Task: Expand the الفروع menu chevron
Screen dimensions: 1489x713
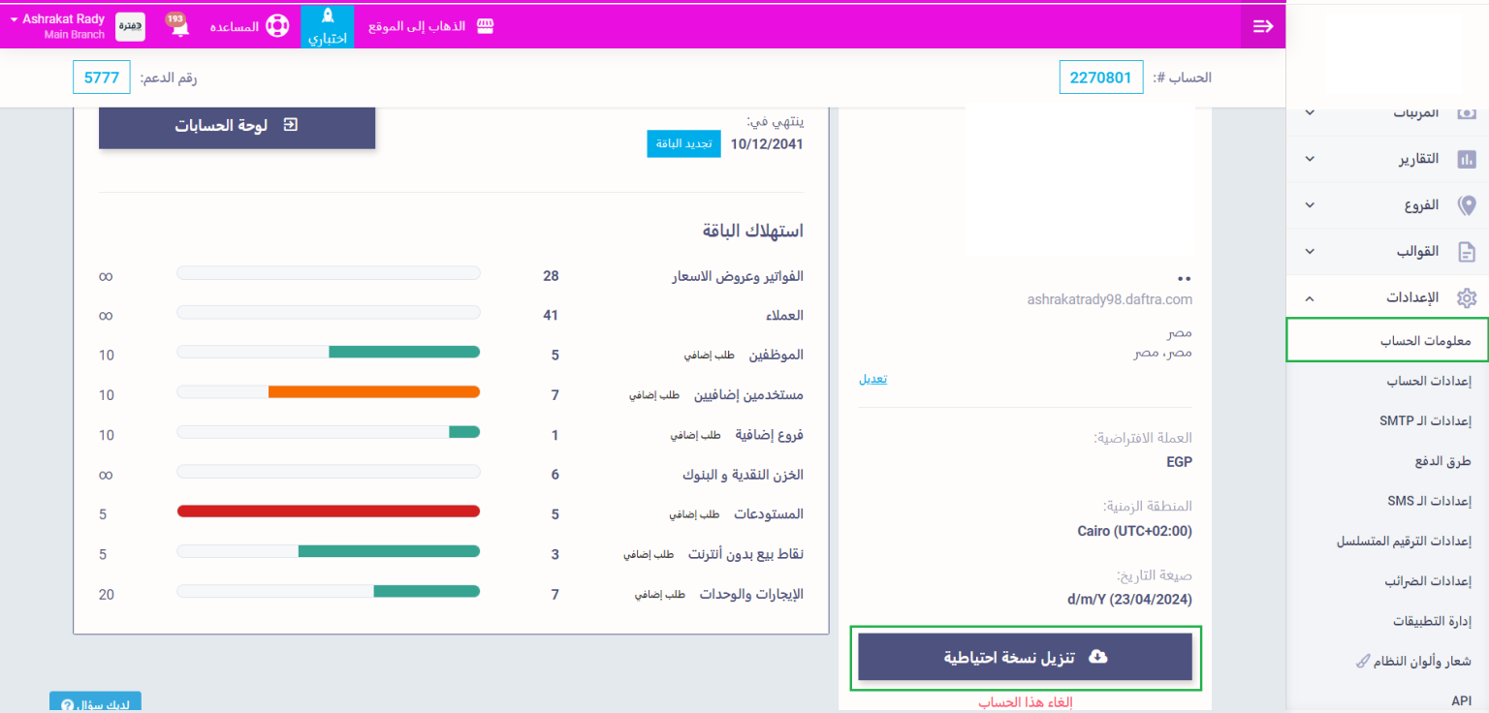Action: point(1310,205)
